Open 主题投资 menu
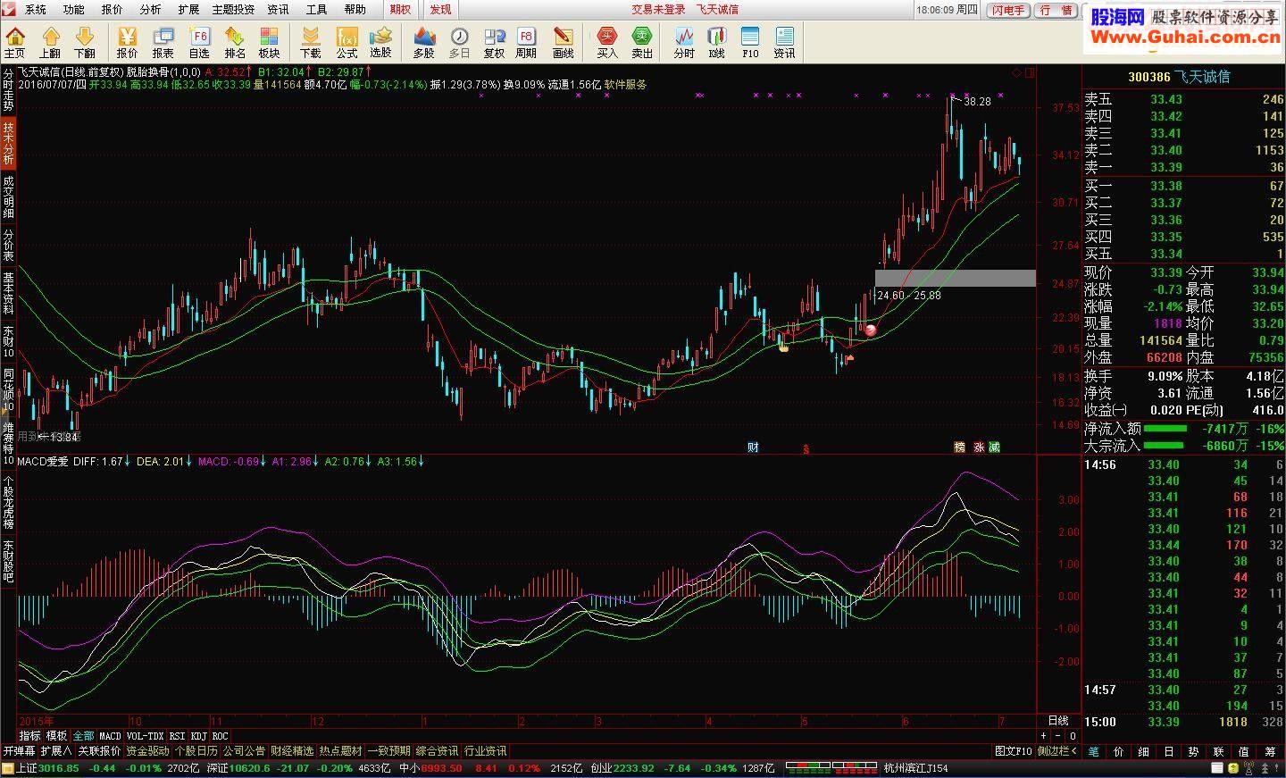 233,9
